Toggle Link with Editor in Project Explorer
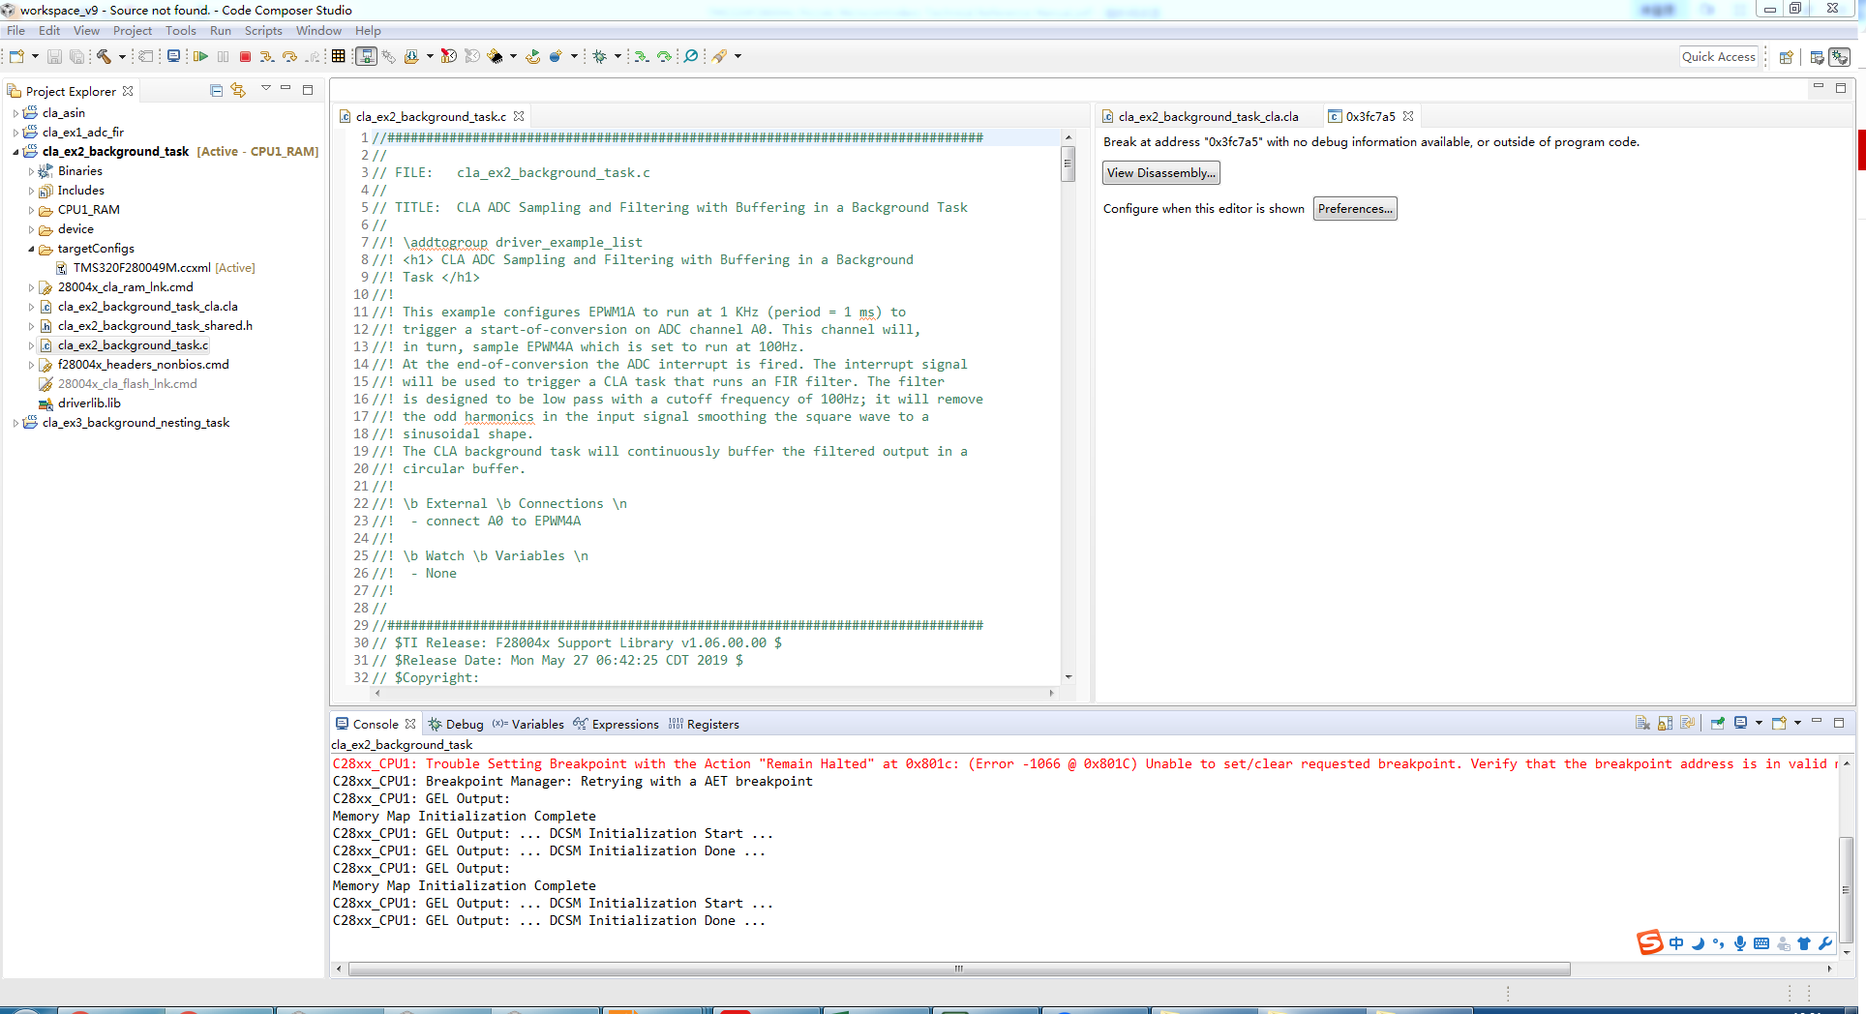 pos(238,91)
